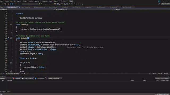170x95 pixels.
Task: Toggle the Предупреждения warnings filter
Action: coord(27,78)
